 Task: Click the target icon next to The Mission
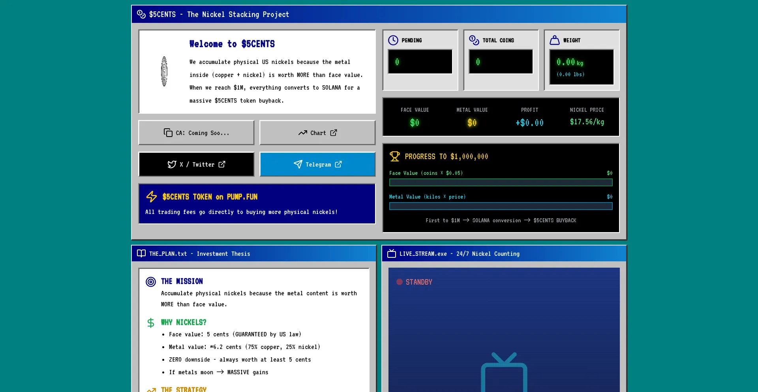[x=151, y=282]
